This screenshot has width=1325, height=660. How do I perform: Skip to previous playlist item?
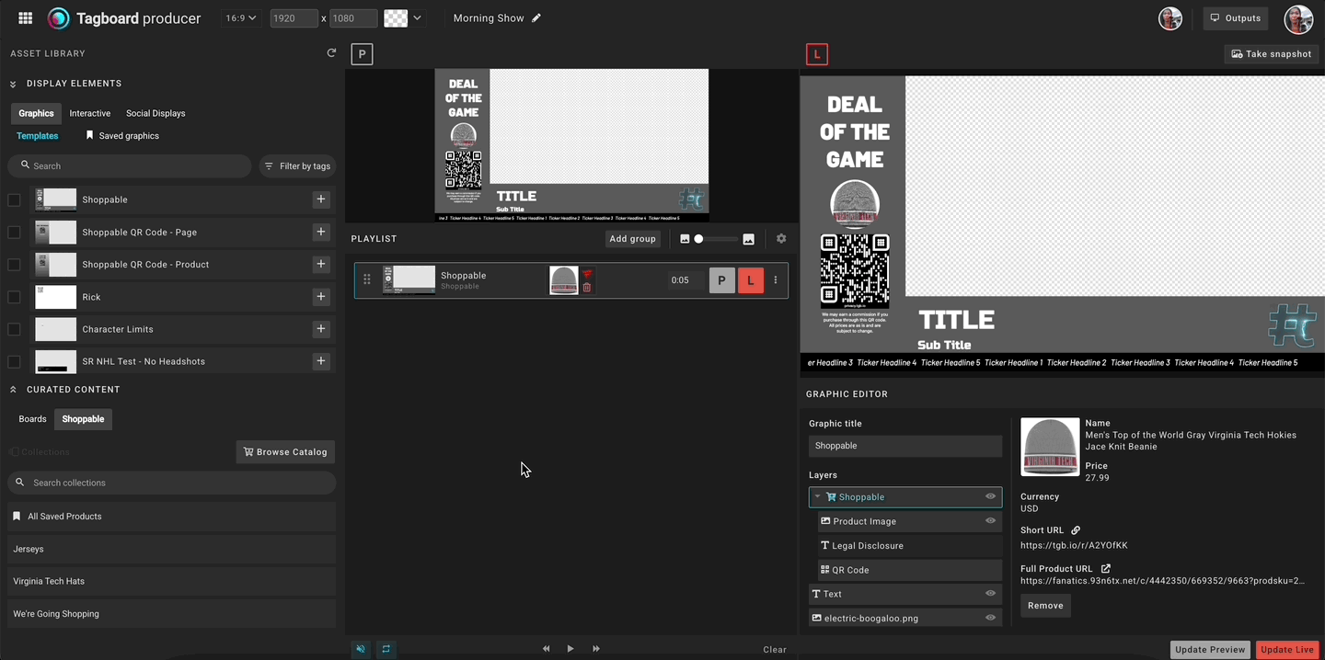(x=546, y=649)
